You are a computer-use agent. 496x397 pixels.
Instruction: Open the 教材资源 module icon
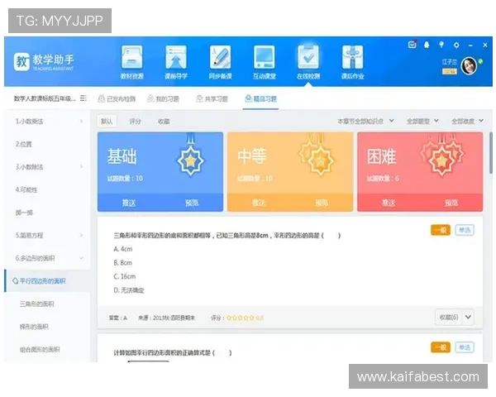[132, 57]
